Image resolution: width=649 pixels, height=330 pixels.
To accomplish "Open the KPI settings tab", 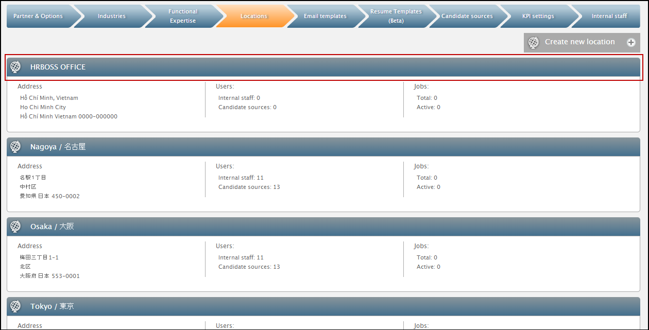I will tap(538, 16).
